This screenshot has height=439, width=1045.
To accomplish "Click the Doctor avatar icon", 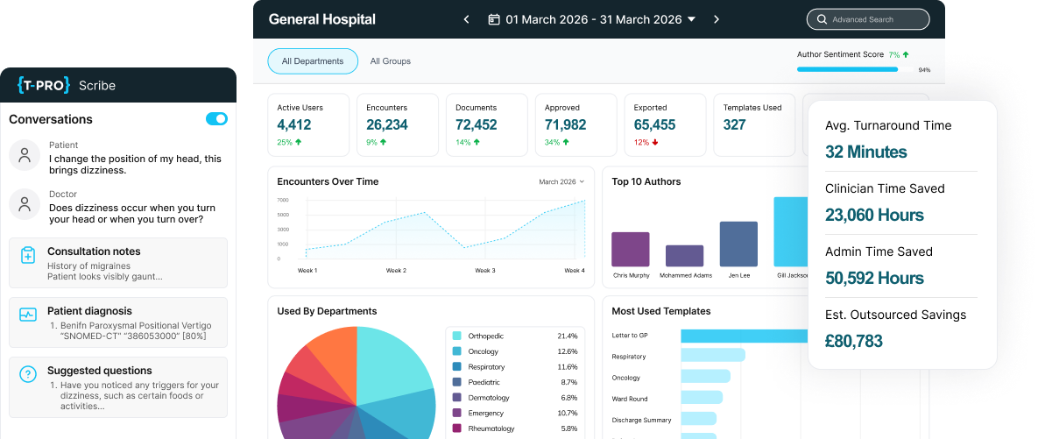I will click(x=25, y=204).
